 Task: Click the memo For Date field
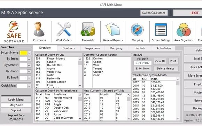142,63
